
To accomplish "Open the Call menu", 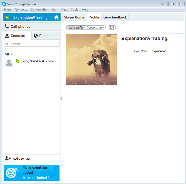I will coord(55,9).
